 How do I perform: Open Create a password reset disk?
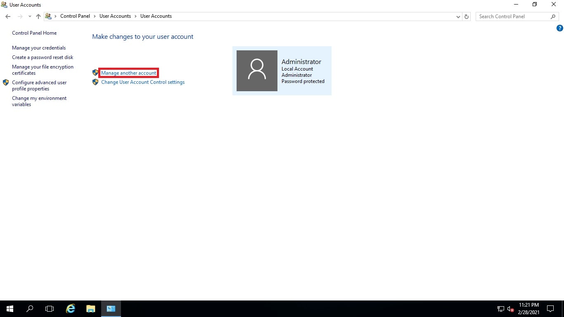pos(43,57)
